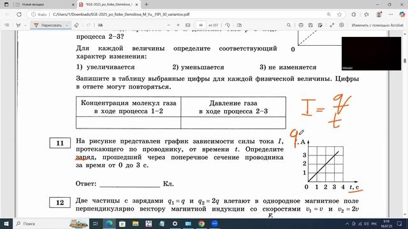Open the tab actions menu icon

[x=6, y=4]
